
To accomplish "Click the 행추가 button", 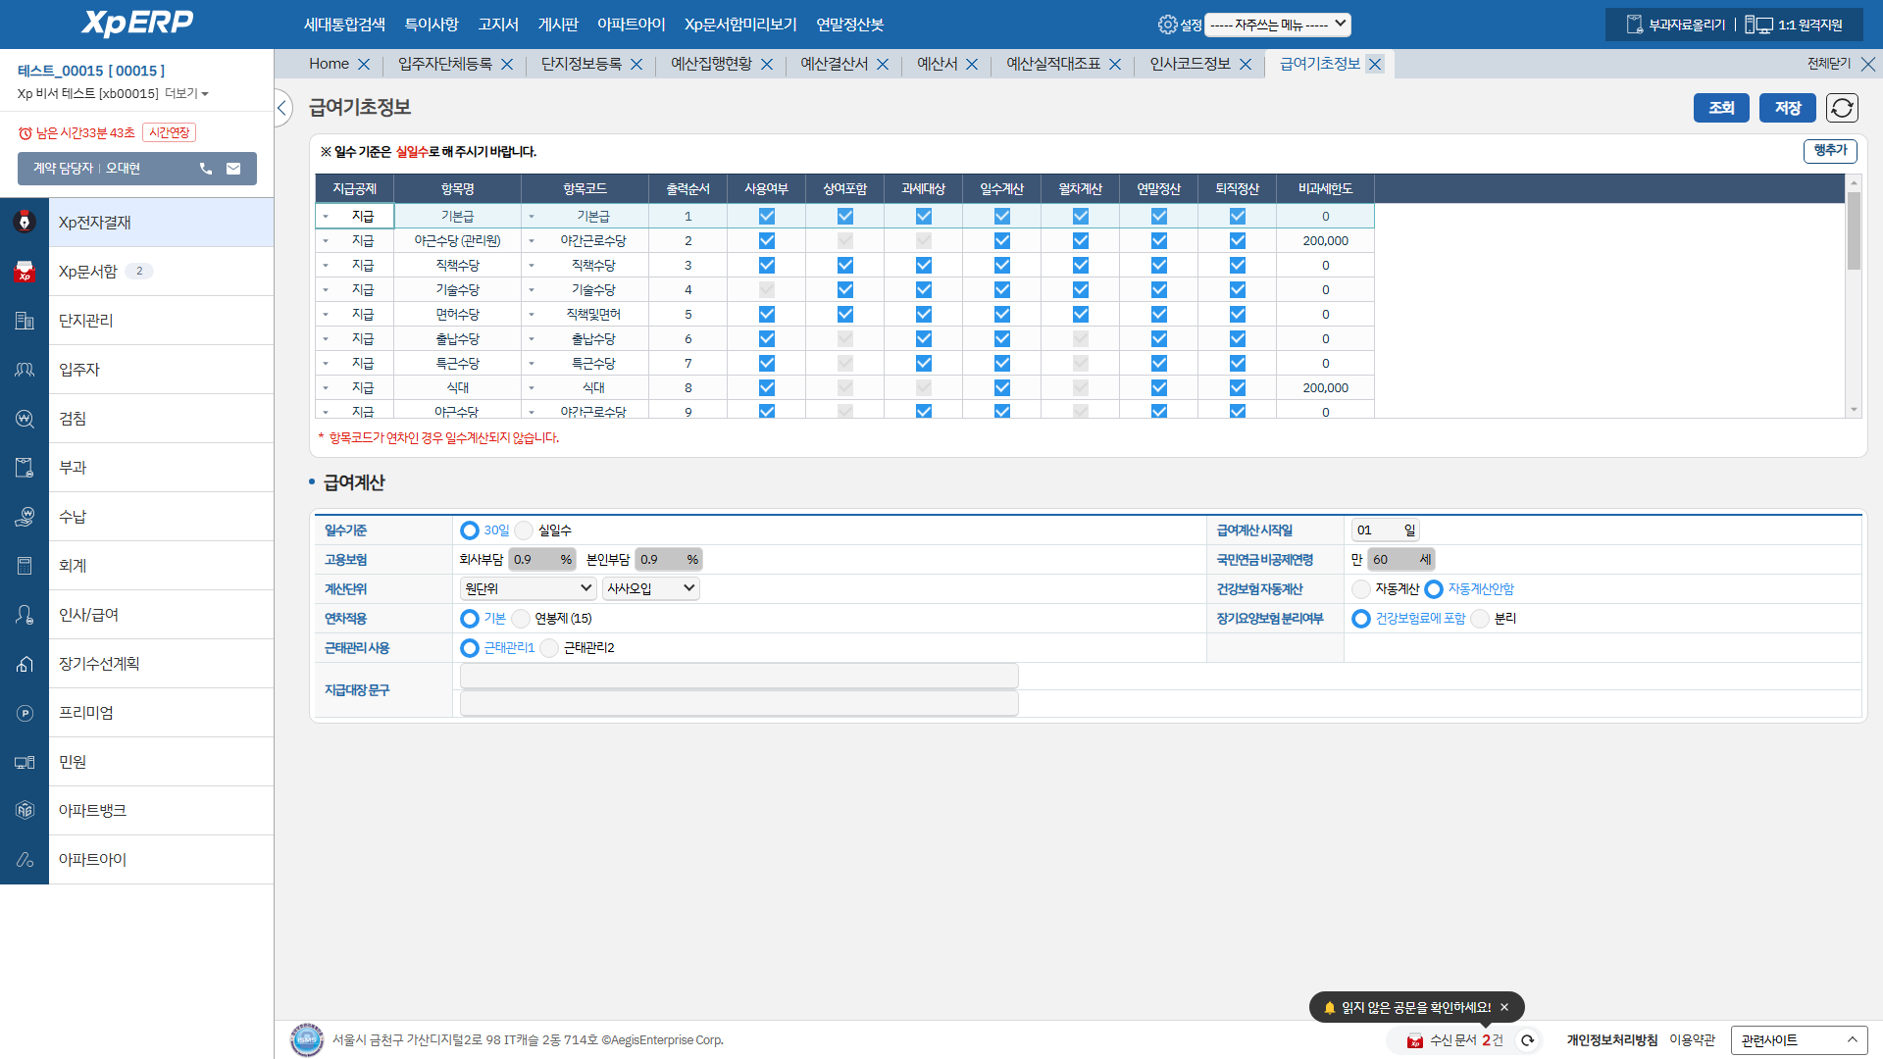I will (1830, 150).
